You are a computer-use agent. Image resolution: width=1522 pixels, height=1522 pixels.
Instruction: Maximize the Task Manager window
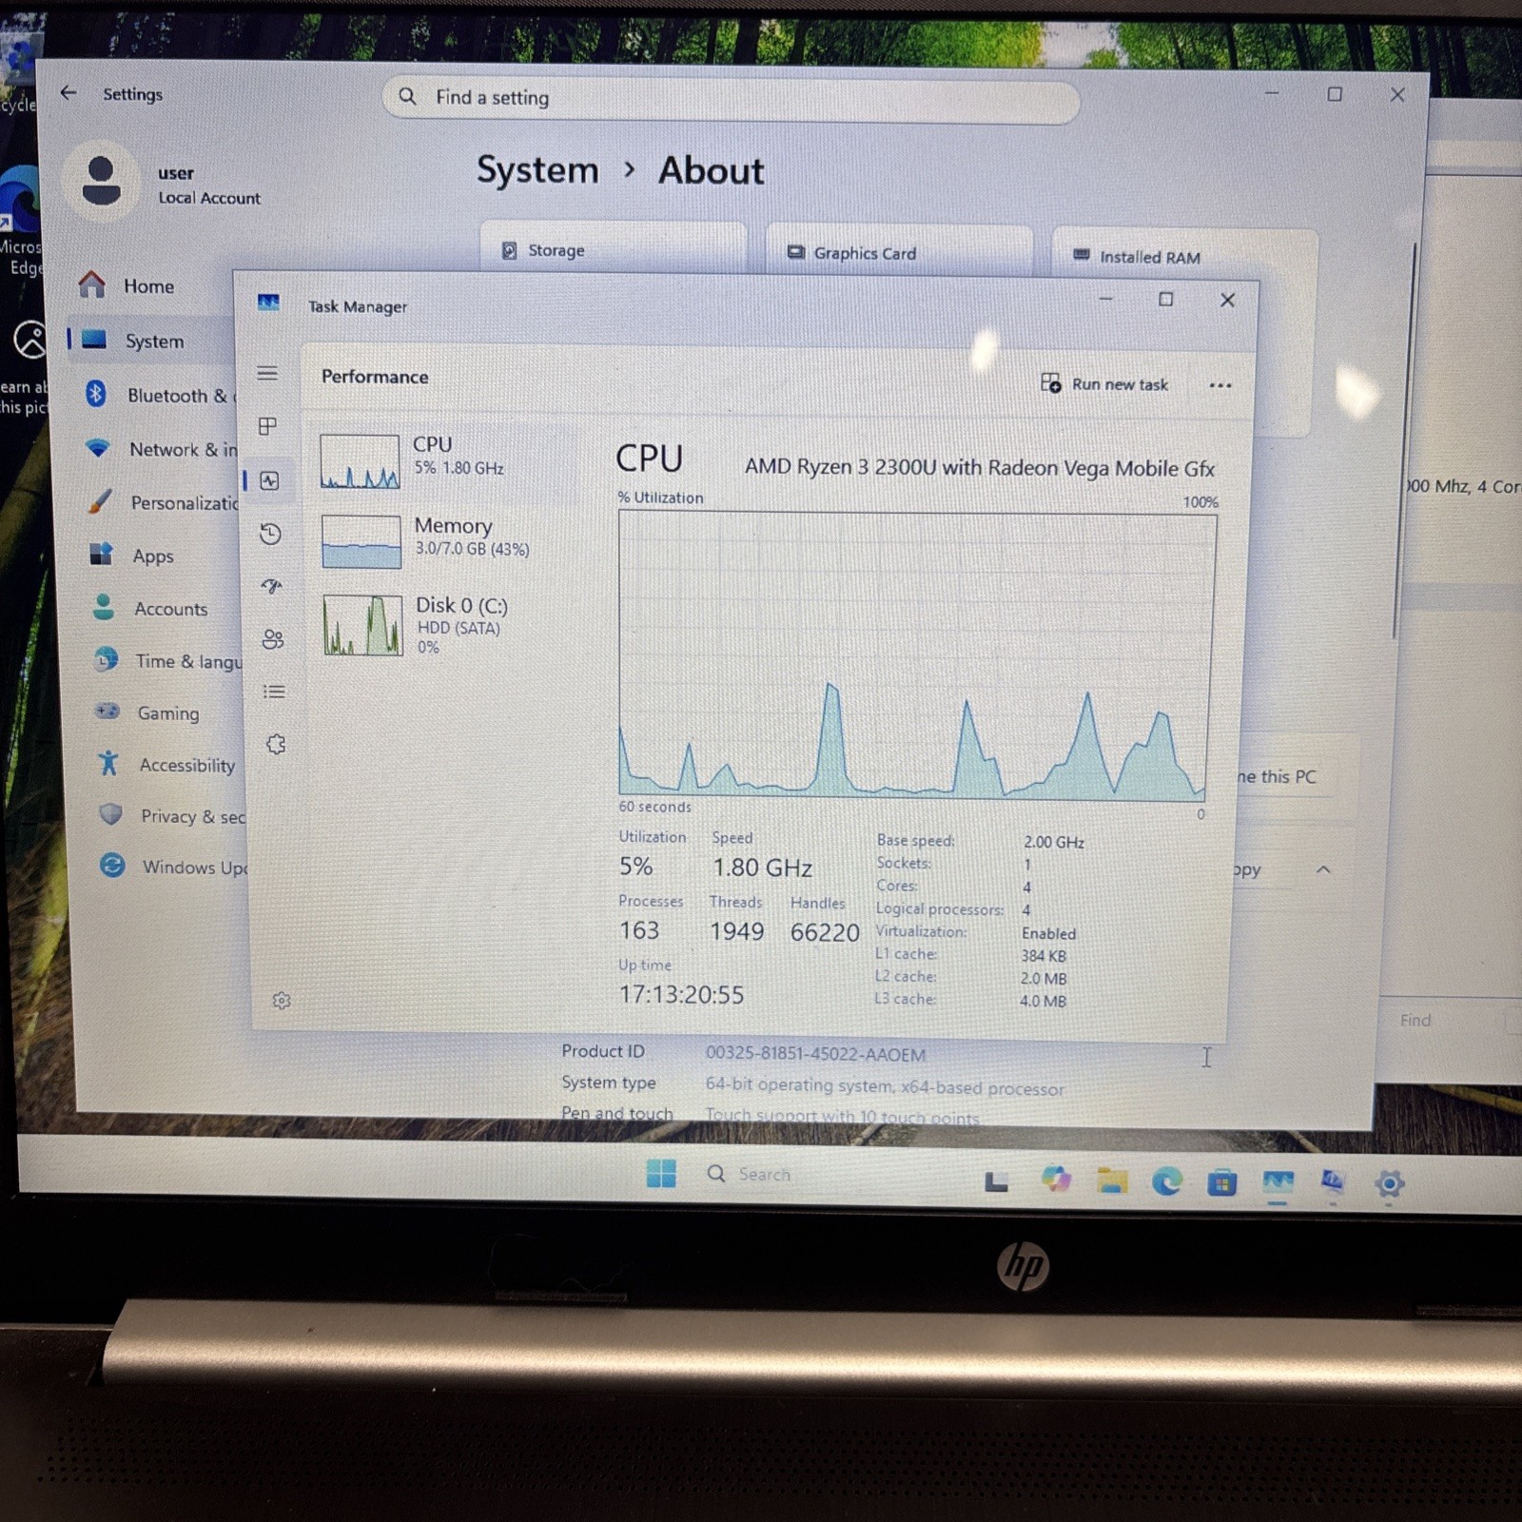coord(1165,299)
